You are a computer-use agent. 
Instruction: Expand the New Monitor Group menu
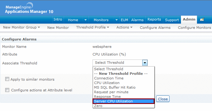coord(22,27)
